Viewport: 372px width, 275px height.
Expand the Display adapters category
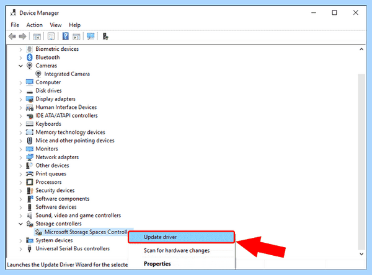click(20, 99)
